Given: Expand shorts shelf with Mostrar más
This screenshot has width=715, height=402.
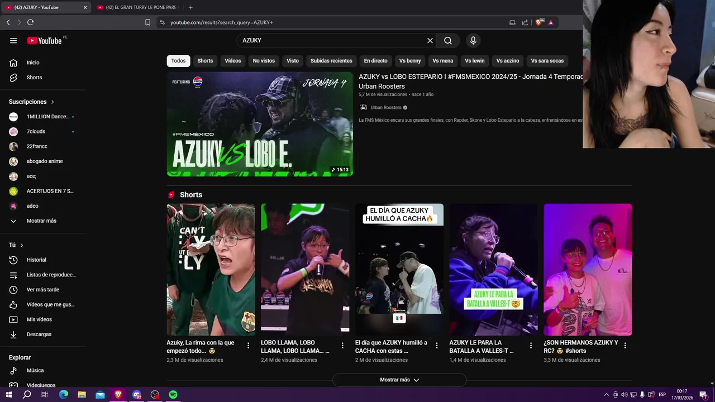Looking at the screenshot, I should [x=399, y=380].
